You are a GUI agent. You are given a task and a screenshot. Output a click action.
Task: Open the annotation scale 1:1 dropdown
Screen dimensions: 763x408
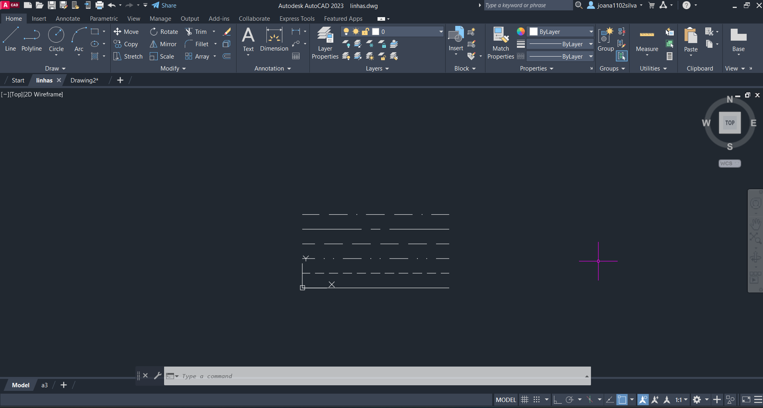(x=681, y=400)
